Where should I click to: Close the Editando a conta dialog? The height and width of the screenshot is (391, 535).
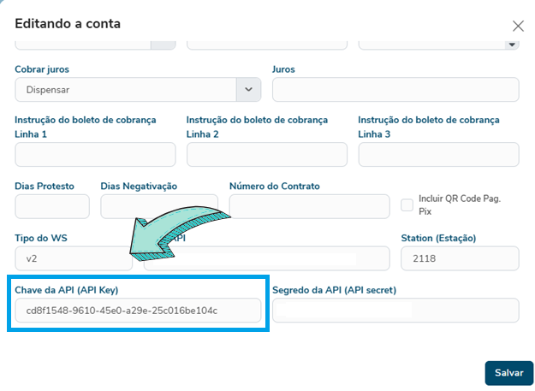click(x=518, y=26)
